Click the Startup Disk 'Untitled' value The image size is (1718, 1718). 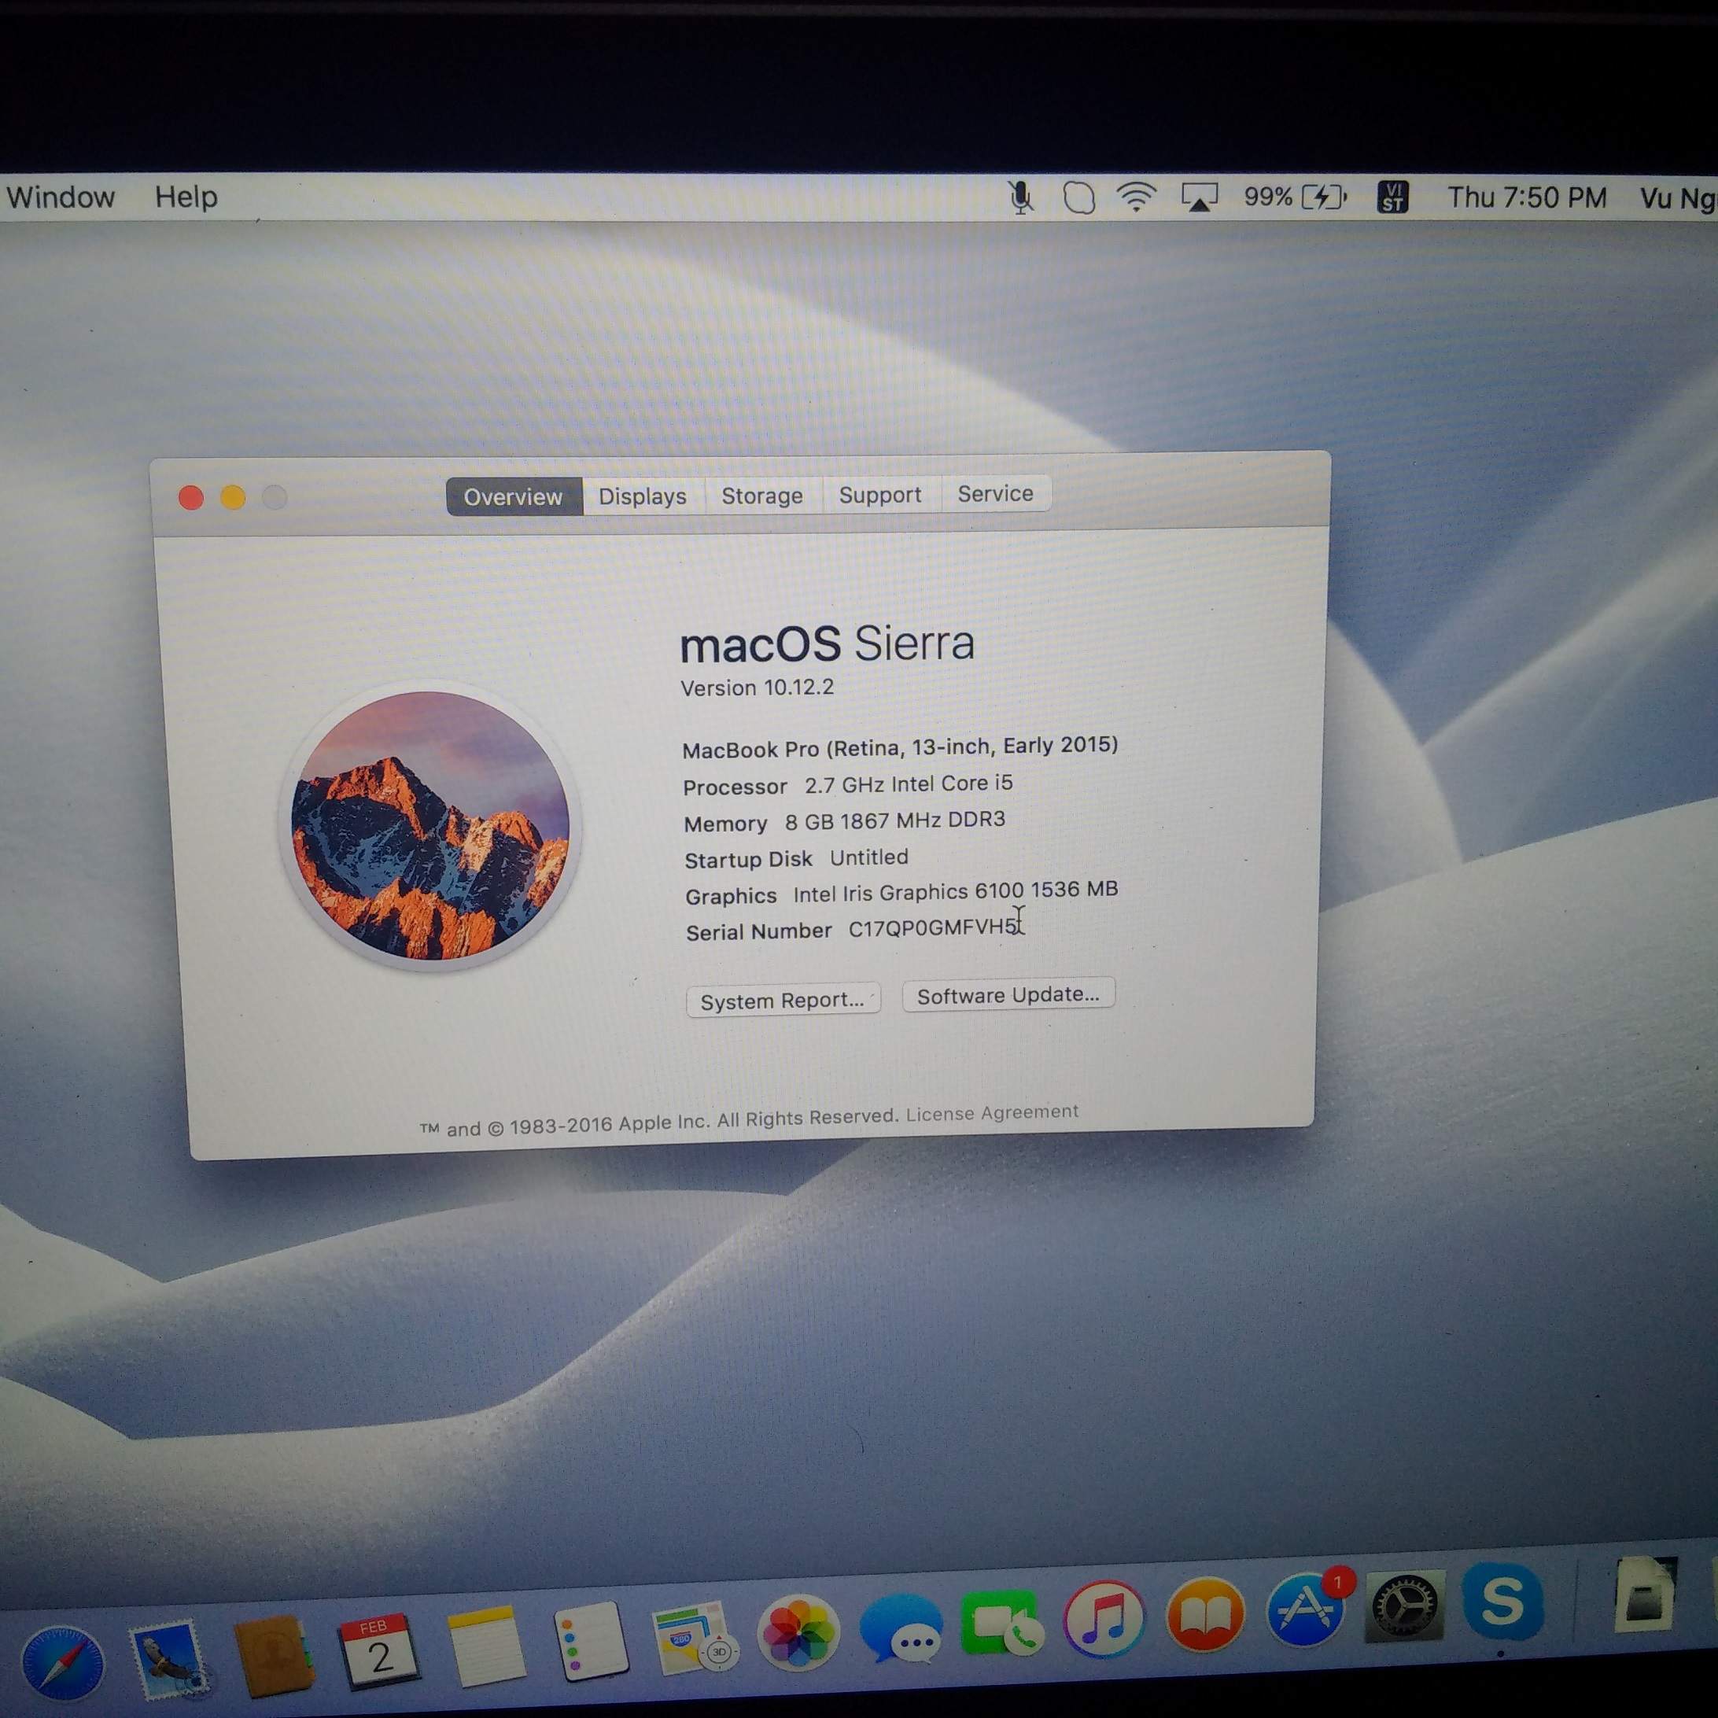(x=868, y=857)
